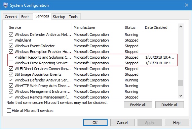Uncheck Windows Management Instrume... checkbox
Image resolution: width=192 pixels, height=129 pixels.
tap(11, 91)
